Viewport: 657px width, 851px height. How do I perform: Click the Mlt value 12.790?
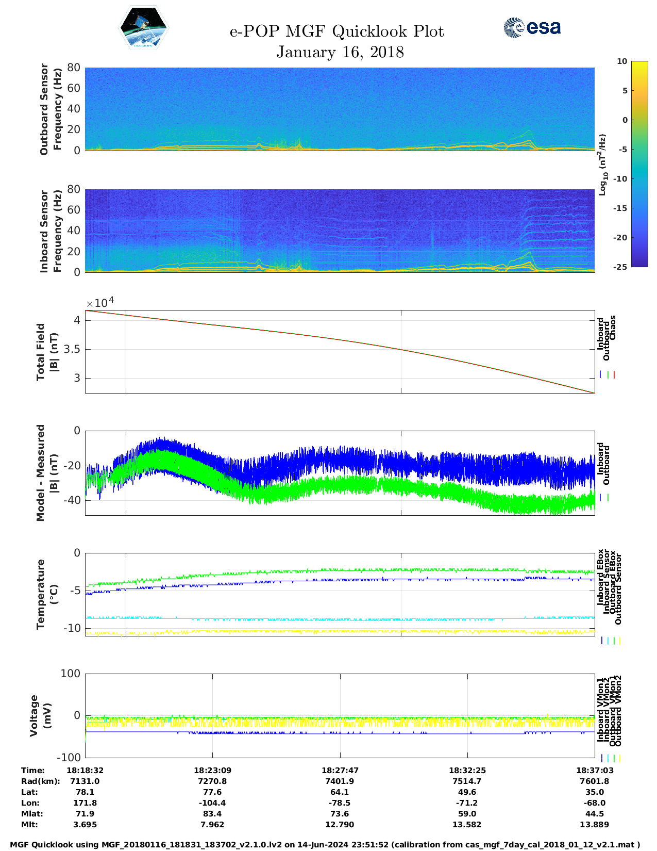[340, 825]
